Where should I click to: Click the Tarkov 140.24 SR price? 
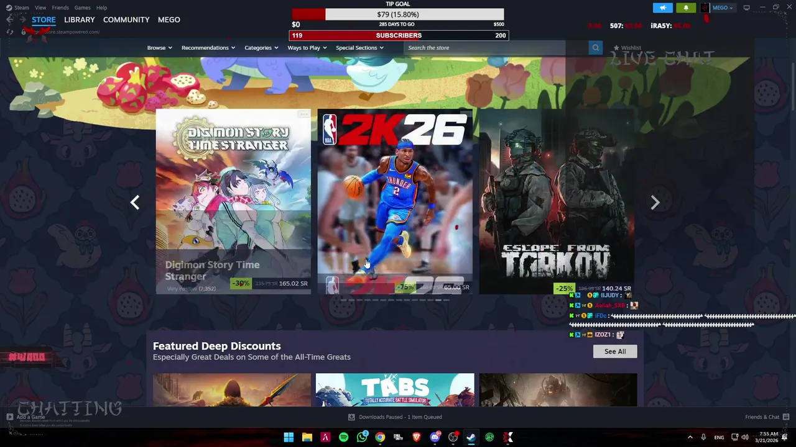coord(617,289)
